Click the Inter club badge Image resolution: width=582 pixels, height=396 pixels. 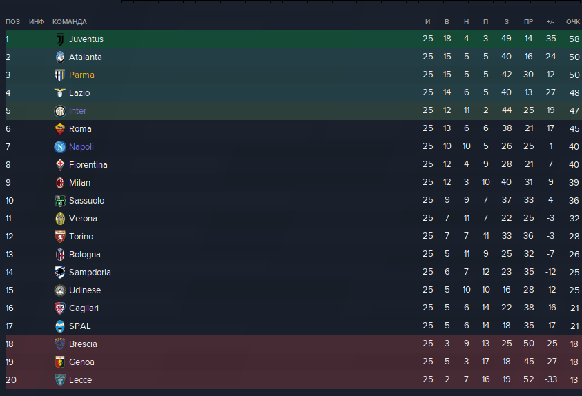59,111
